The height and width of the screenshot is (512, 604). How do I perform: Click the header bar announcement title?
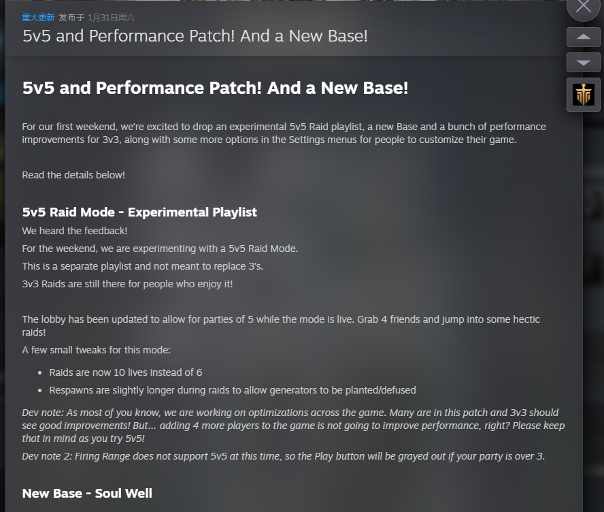tap(195, 36)
